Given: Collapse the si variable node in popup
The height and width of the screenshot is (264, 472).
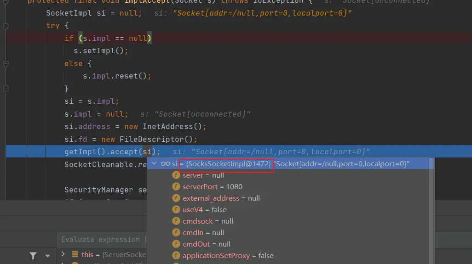Looking at the screenshot, I should coord(154,164).
